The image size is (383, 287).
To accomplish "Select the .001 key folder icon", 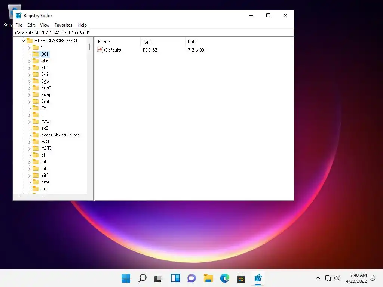I will (36, 54).
